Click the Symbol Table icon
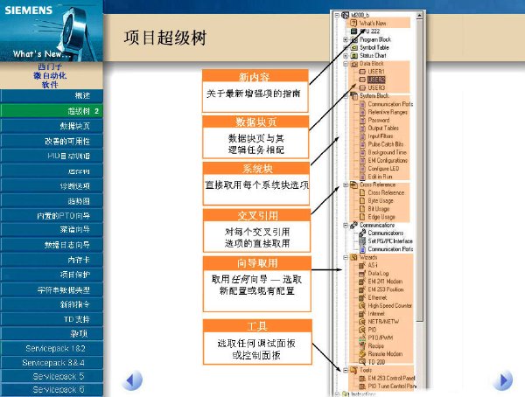525x397 pixels. coord(353,47)
